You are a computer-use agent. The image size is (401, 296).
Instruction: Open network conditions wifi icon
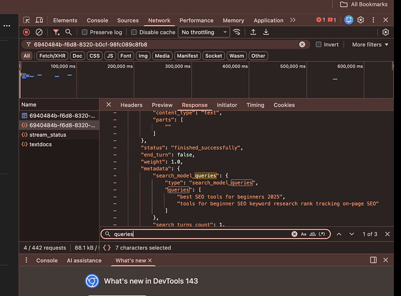pos(238,32)
